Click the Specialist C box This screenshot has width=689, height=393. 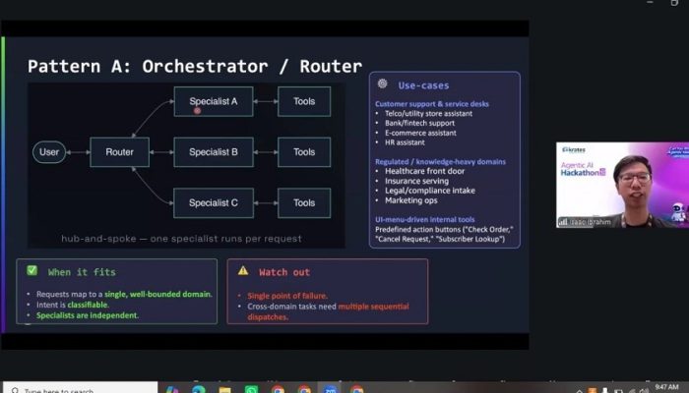click(214, 203)
